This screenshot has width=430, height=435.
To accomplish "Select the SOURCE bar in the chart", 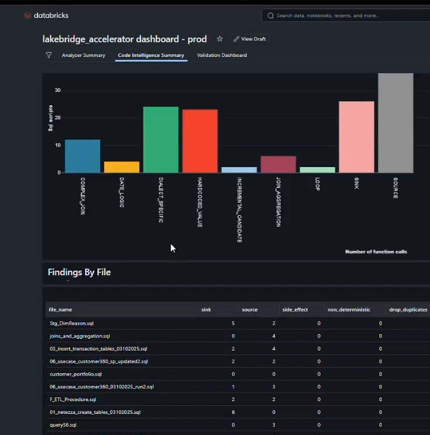I will point(395,123).
